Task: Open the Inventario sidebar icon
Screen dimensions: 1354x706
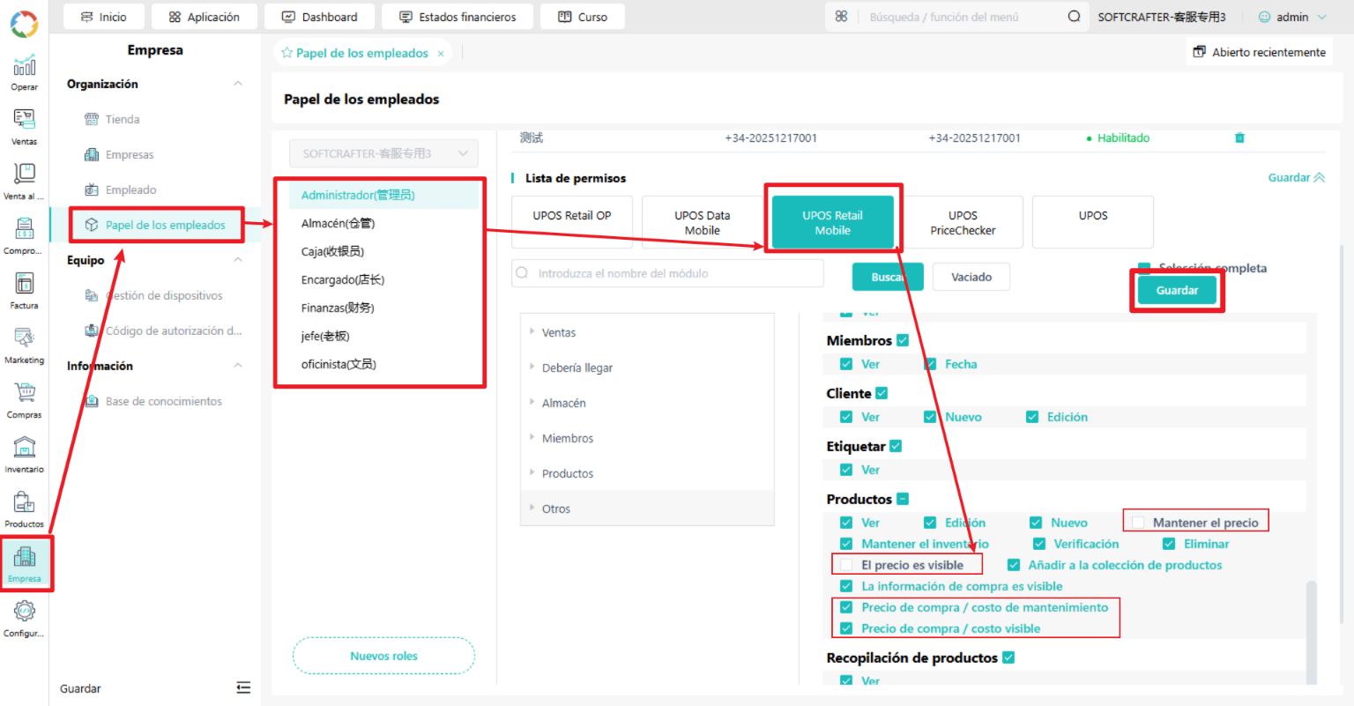Action: click(x=24, y=455)
